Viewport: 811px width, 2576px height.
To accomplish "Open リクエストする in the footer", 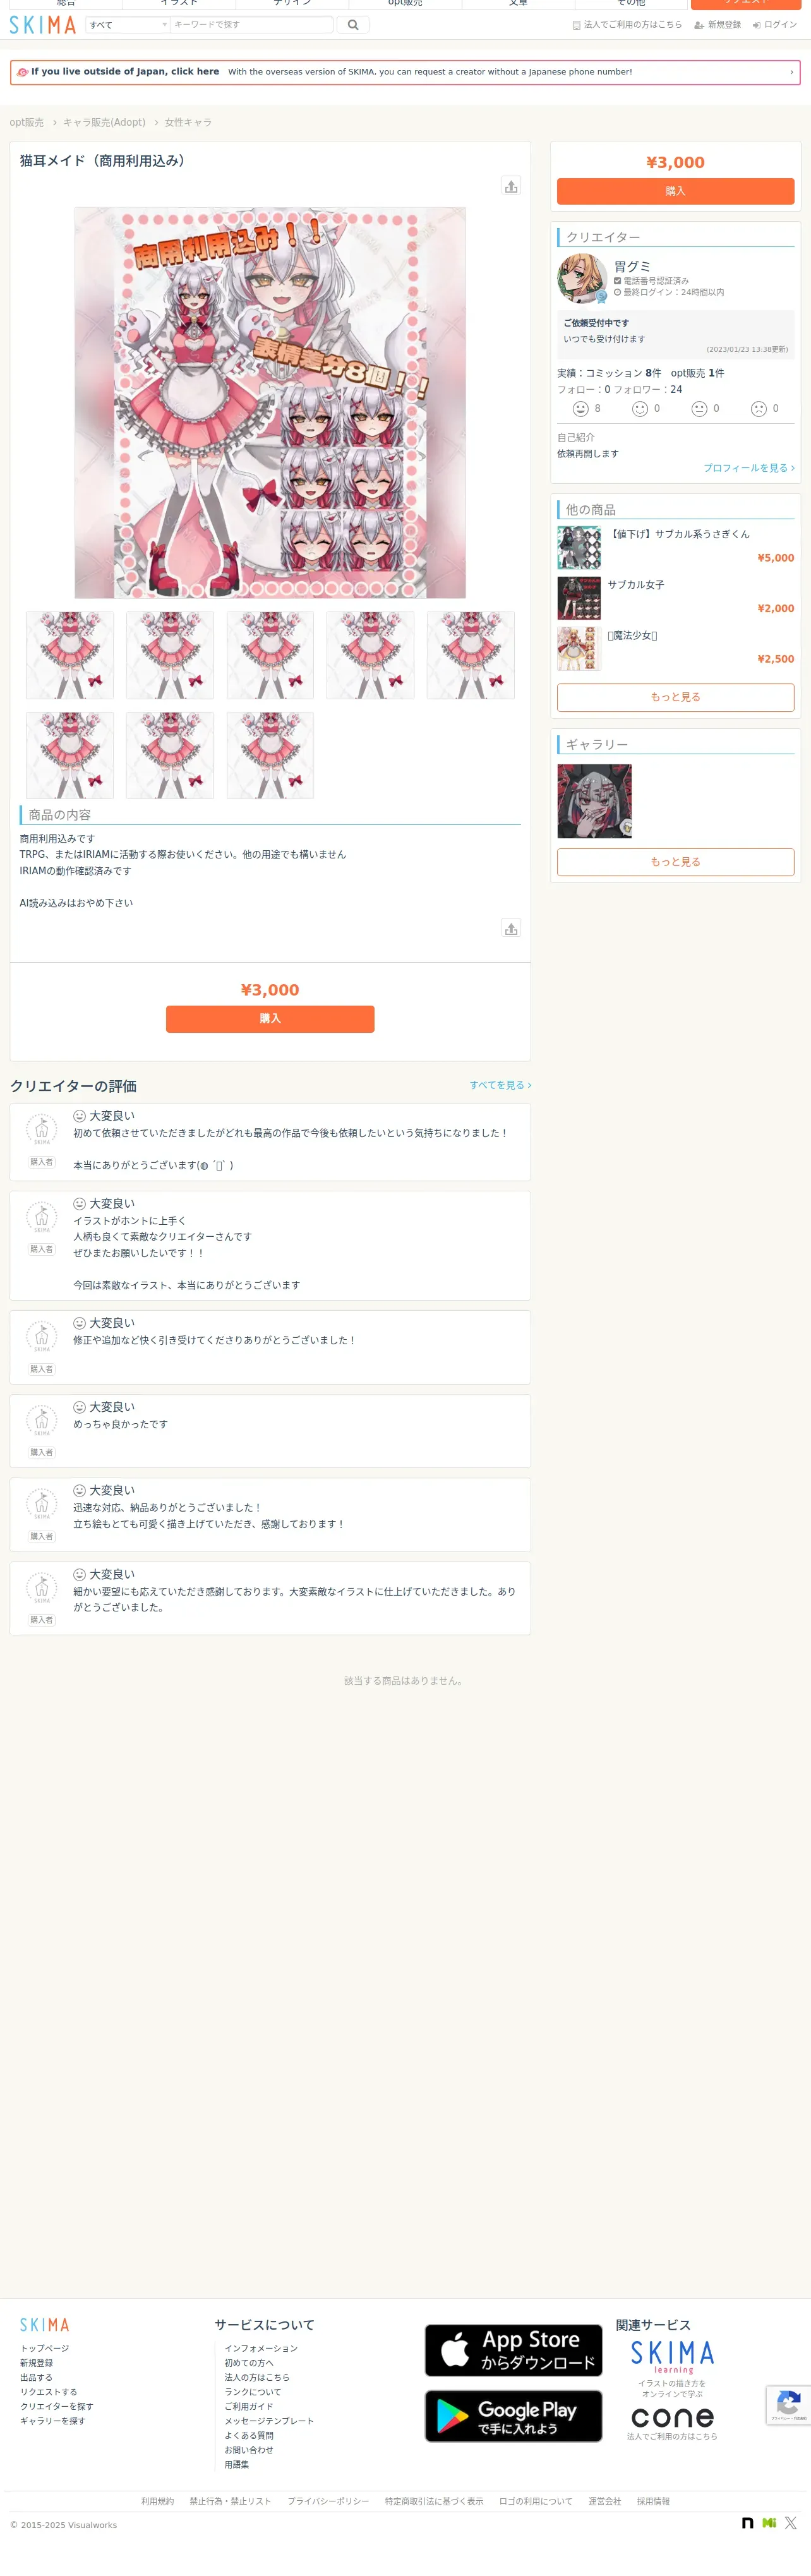I will (x=48, y=2392).
